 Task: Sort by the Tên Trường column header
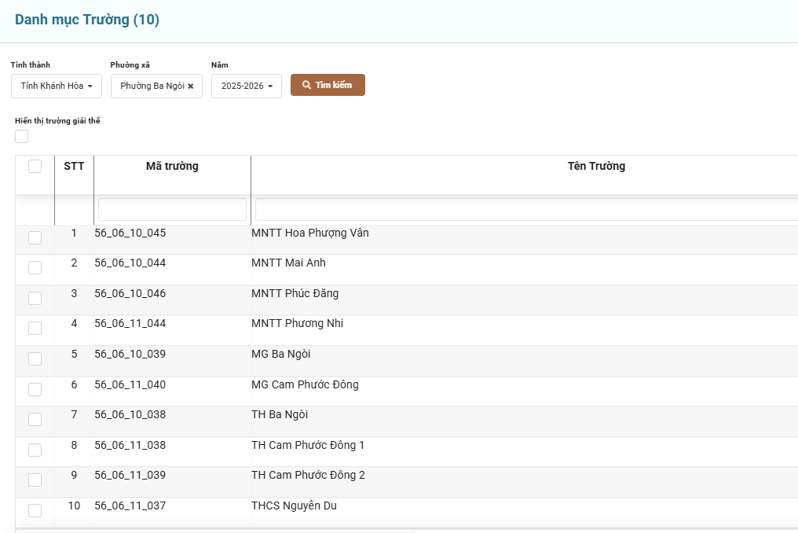point(596,166)
